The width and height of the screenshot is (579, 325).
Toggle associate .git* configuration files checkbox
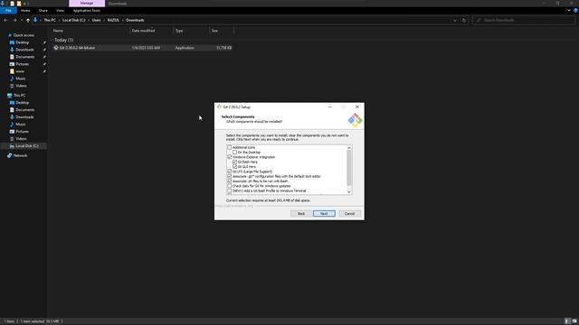(x=229, y=176)
